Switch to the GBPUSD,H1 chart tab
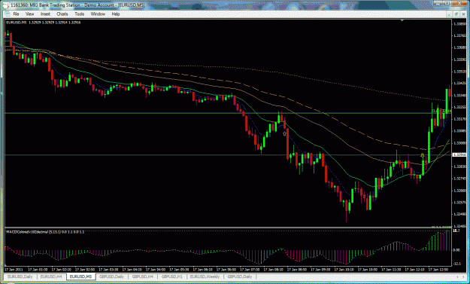 pyautogui.click(x=172, y=276)
